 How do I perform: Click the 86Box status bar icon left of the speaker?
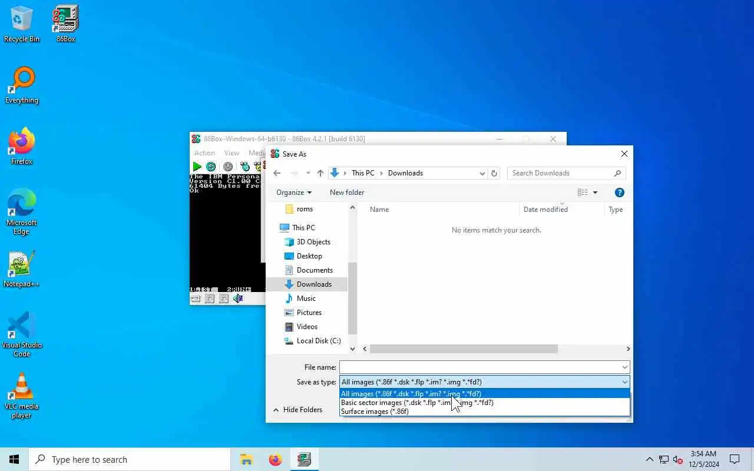coord(224,298)
